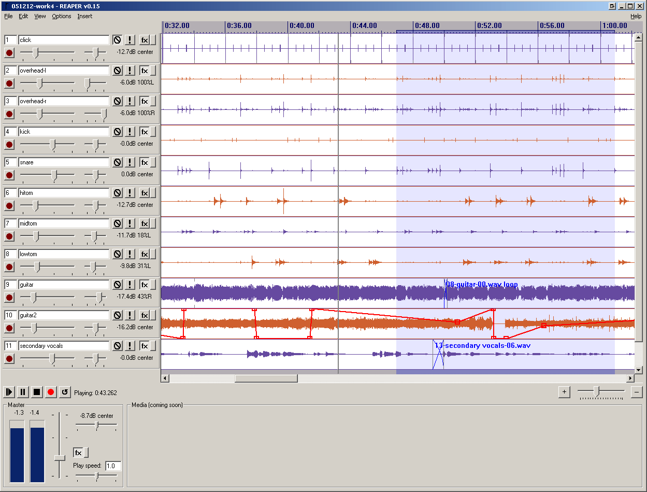Open fx for snare track
Screen dimensions: 647x492
coord(145,162)
